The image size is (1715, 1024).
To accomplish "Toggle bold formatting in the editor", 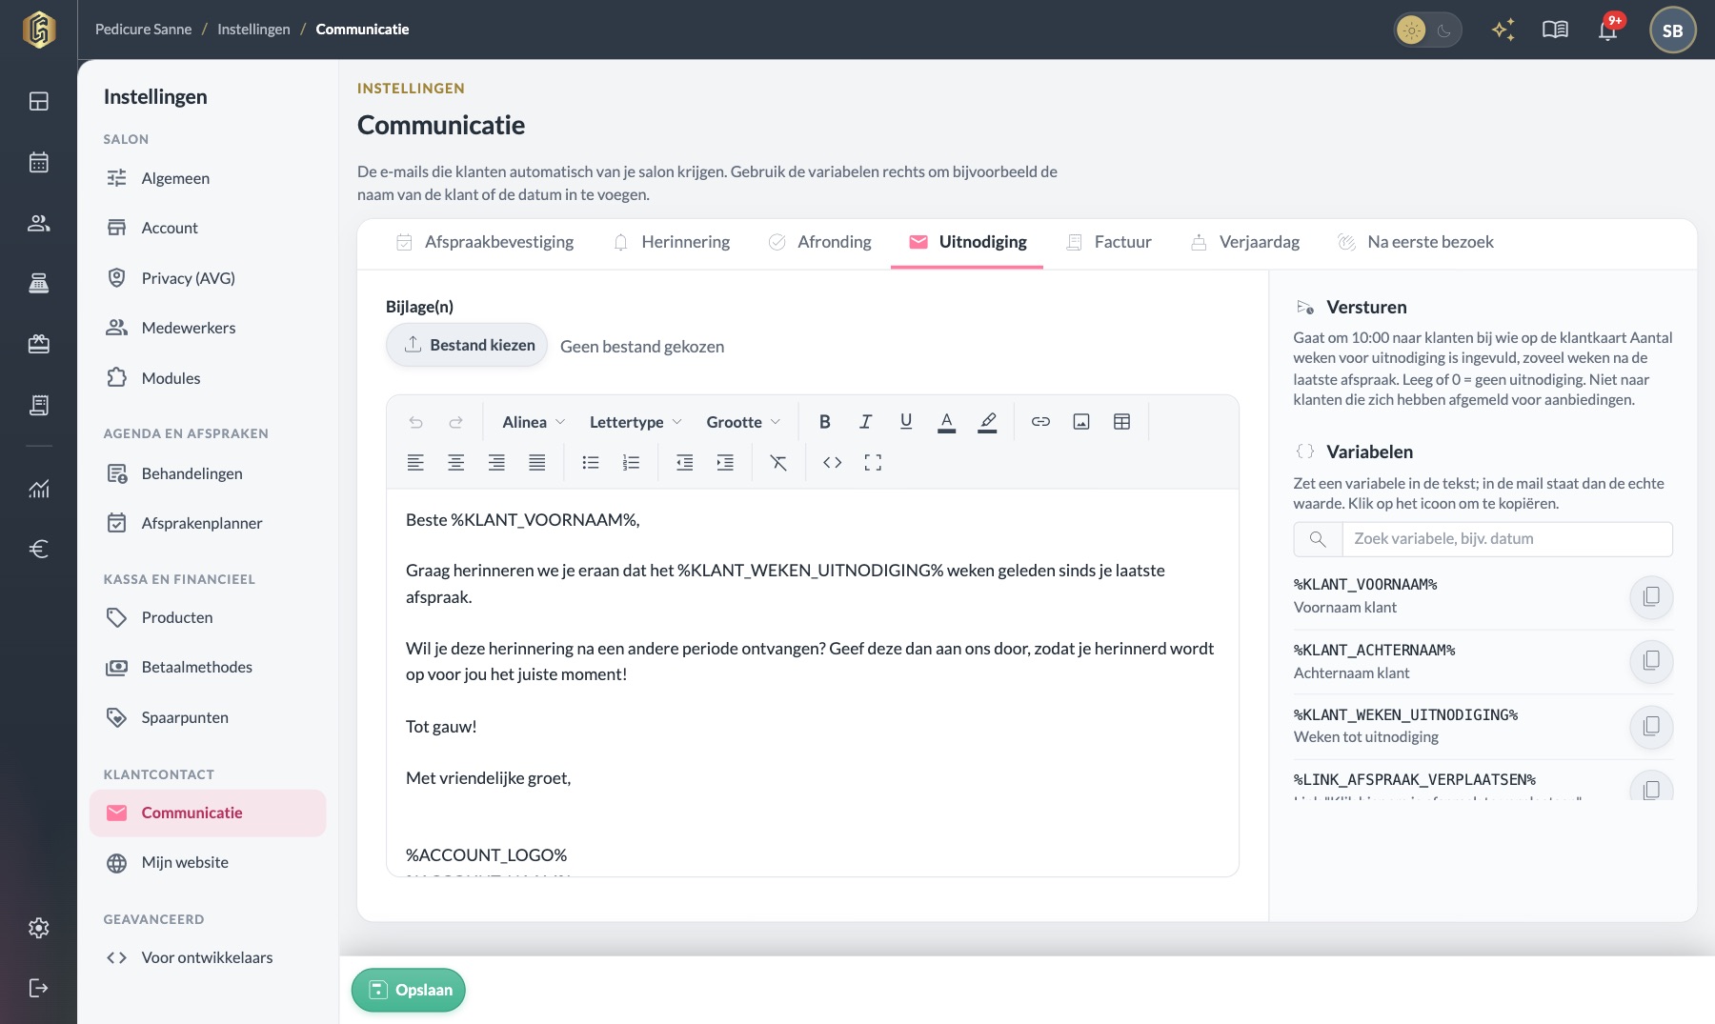I will [x=825, y=422].
